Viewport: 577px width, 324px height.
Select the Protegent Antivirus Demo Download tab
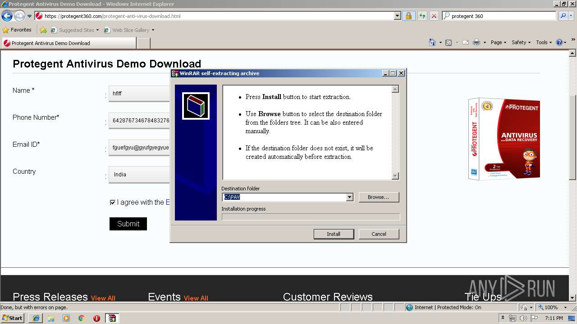click(69, 43)
